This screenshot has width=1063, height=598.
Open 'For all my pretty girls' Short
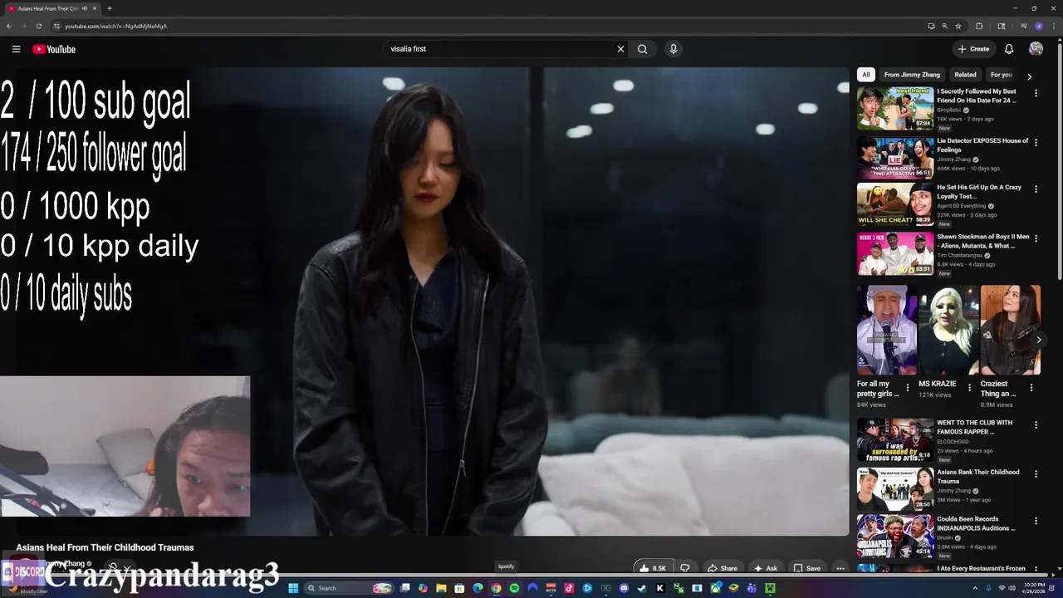887,330
